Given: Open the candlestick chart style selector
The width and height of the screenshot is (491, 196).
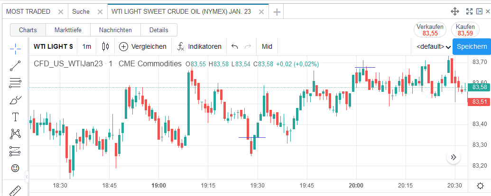Looking at the screenshot, I should point(105,46).
